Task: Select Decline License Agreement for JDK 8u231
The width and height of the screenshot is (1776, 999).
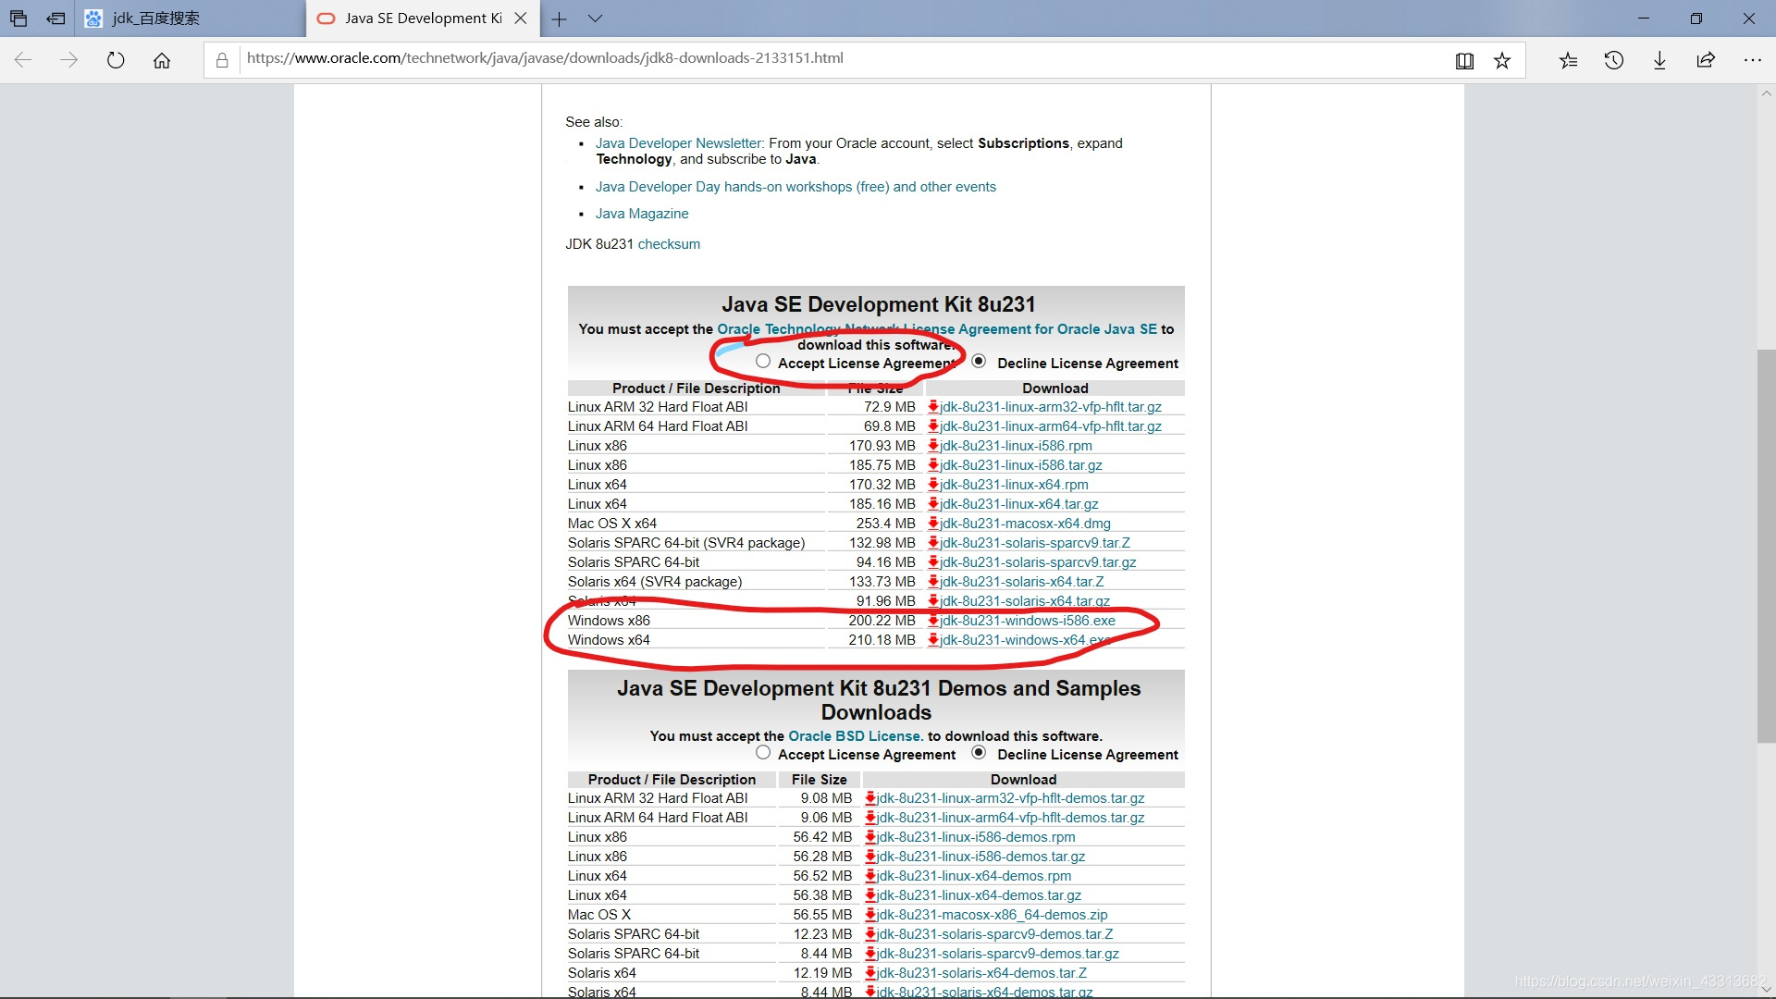Action: click(x=979, y=362)
